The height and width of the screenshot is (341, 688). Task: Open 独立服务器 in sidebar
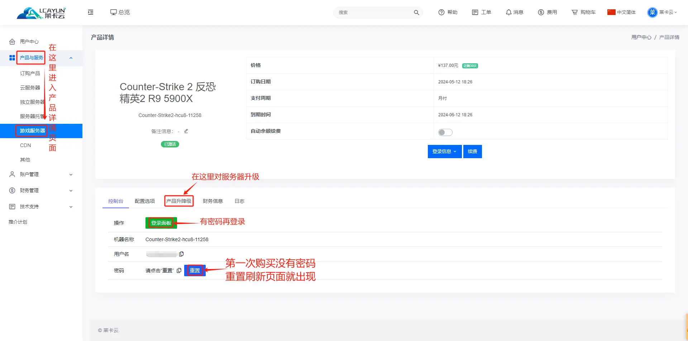point(32,102)
